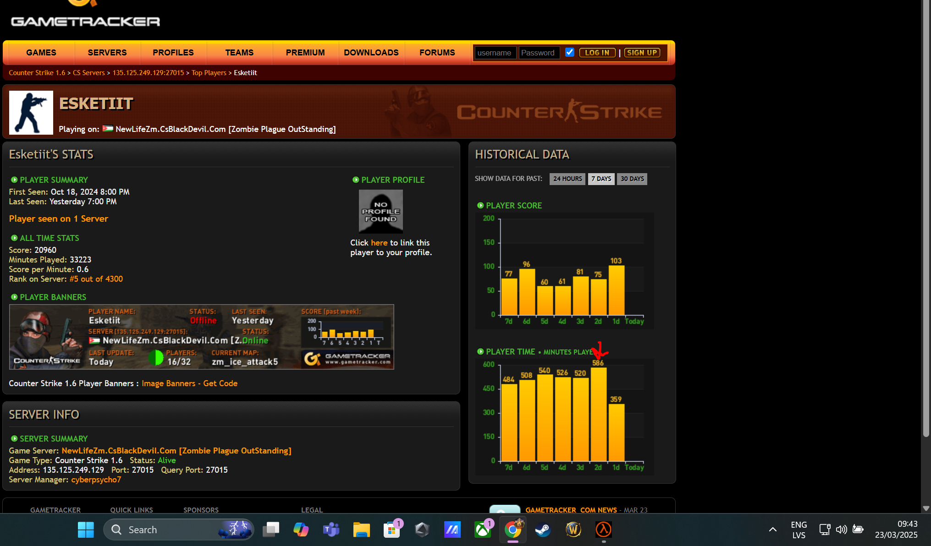Toggle the remember-me checkbox beside LOG IN
931x546 pixels.
tap(570, 52)
